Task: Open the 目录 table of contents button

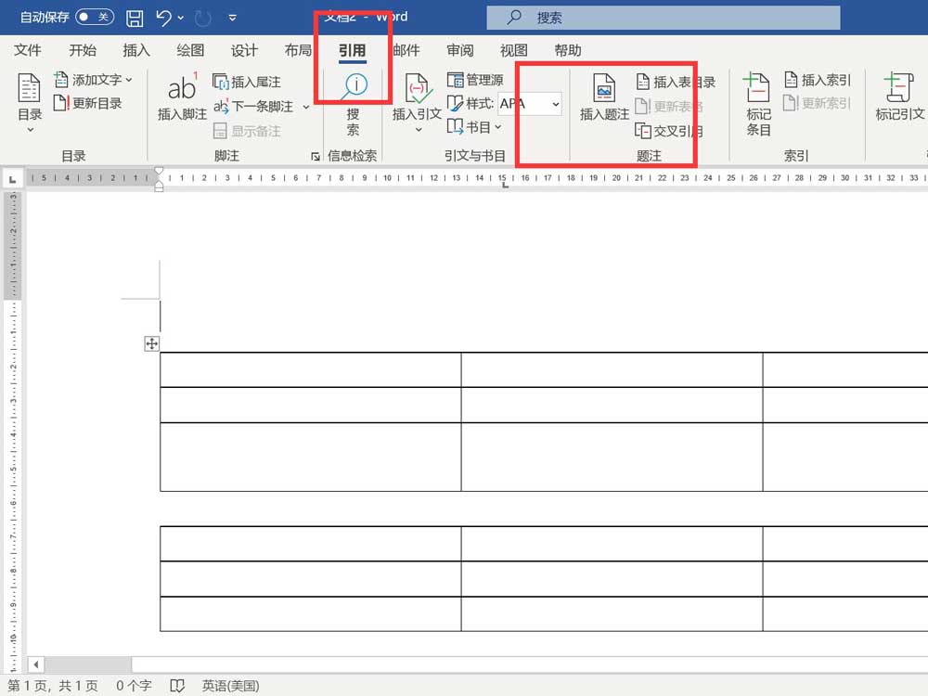Action: [30, 102]
